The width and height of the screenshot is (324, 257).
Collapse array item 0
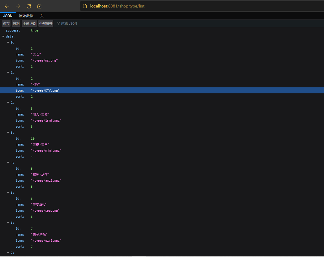[x=8, y=42]
